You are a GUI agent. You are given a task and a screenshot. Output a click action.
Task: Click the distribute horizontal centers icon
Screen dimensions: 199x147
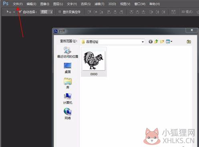coord(157,12)
